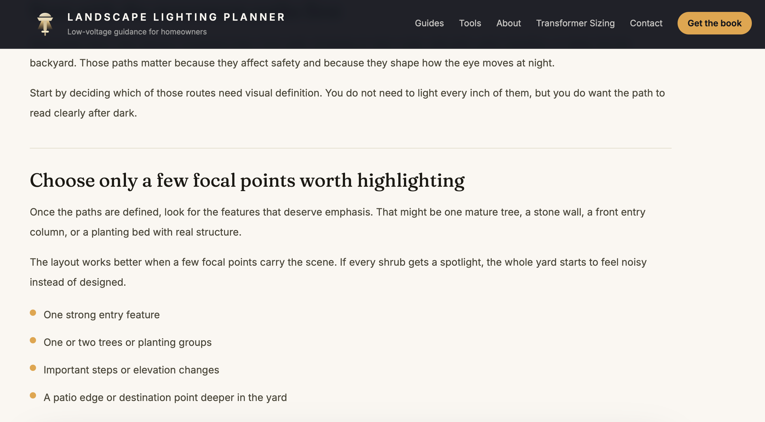Select the One or two trees list item
765x422 pixels.
(x=128, y=342)
